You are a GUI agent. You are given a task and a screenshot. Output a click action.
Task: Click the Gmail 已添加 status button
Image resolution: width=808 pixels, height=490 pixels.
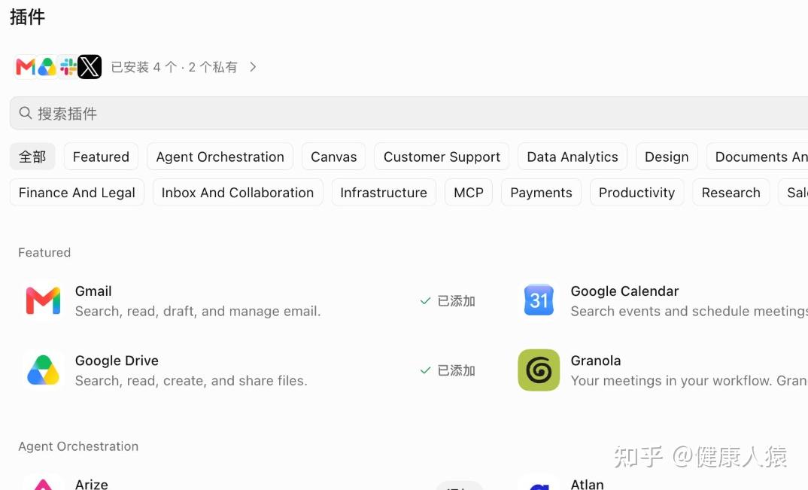point(448,301)
